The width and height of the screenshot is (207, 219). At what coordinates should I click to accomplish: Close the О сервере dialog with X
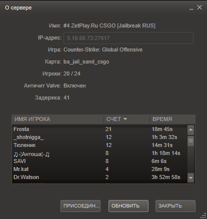point(199,7)
